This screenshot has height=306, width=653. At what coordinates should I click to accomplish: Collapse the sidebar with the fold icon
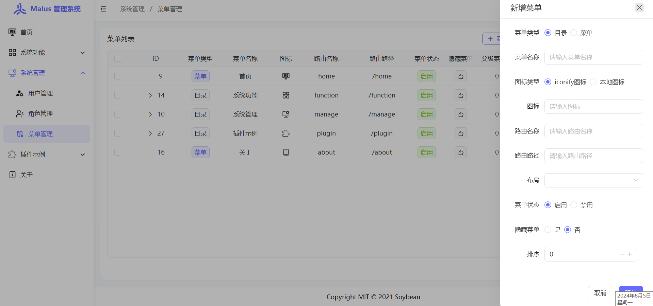pos(103,9)
